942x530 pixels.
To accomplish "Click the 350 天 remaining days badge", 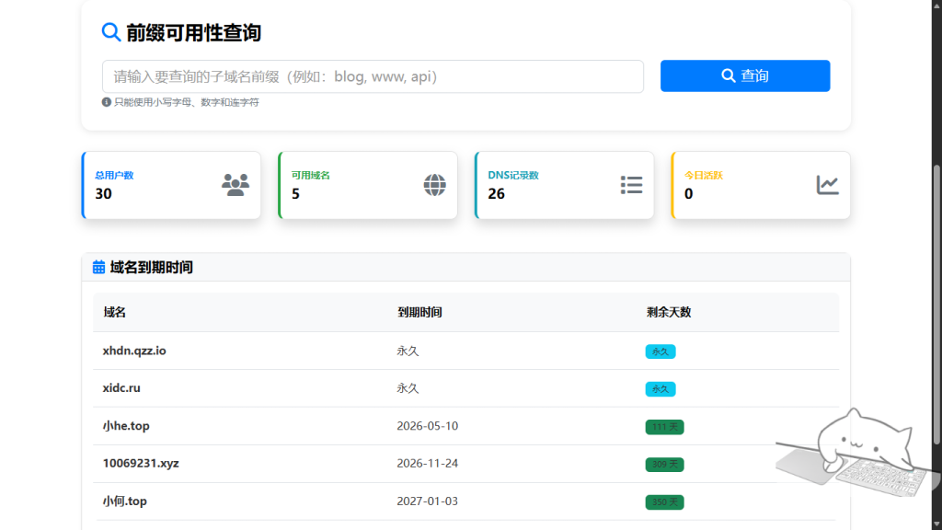I will [x=664, y=502].
